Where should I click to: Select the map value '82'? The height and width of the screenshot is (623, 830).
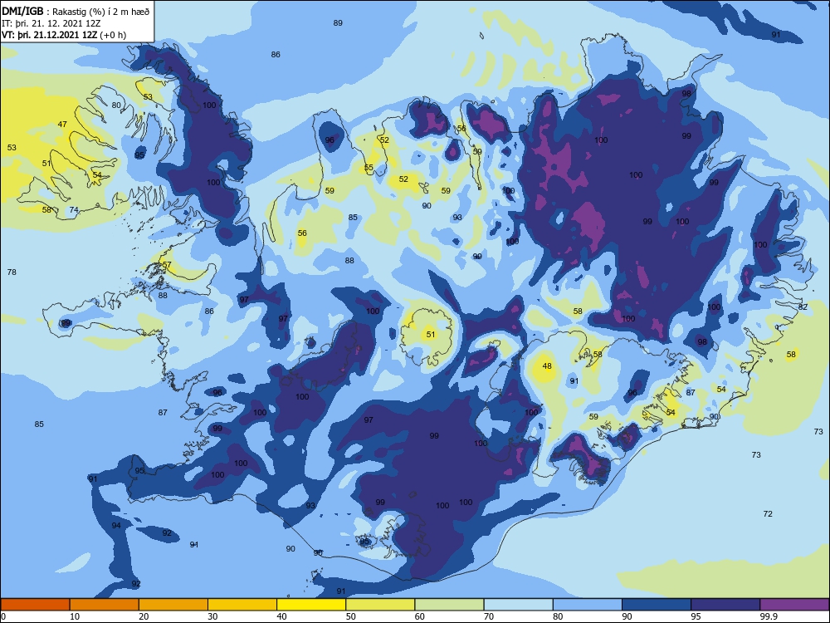pyautogui.click(x=803, y=307)
